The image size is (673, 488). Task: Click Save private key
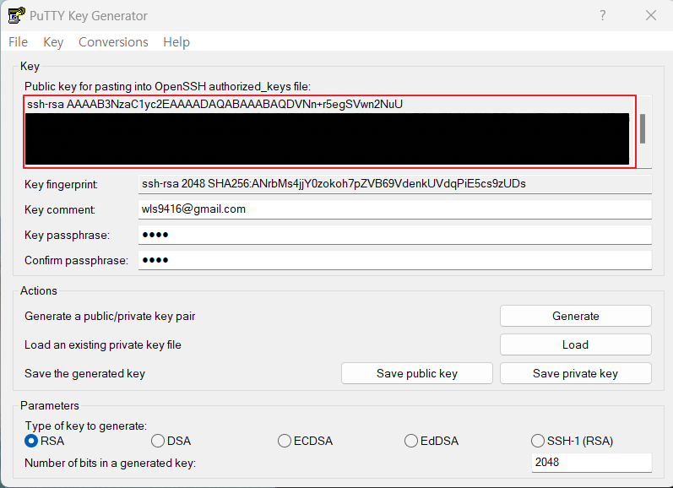[x=576, y=373]
